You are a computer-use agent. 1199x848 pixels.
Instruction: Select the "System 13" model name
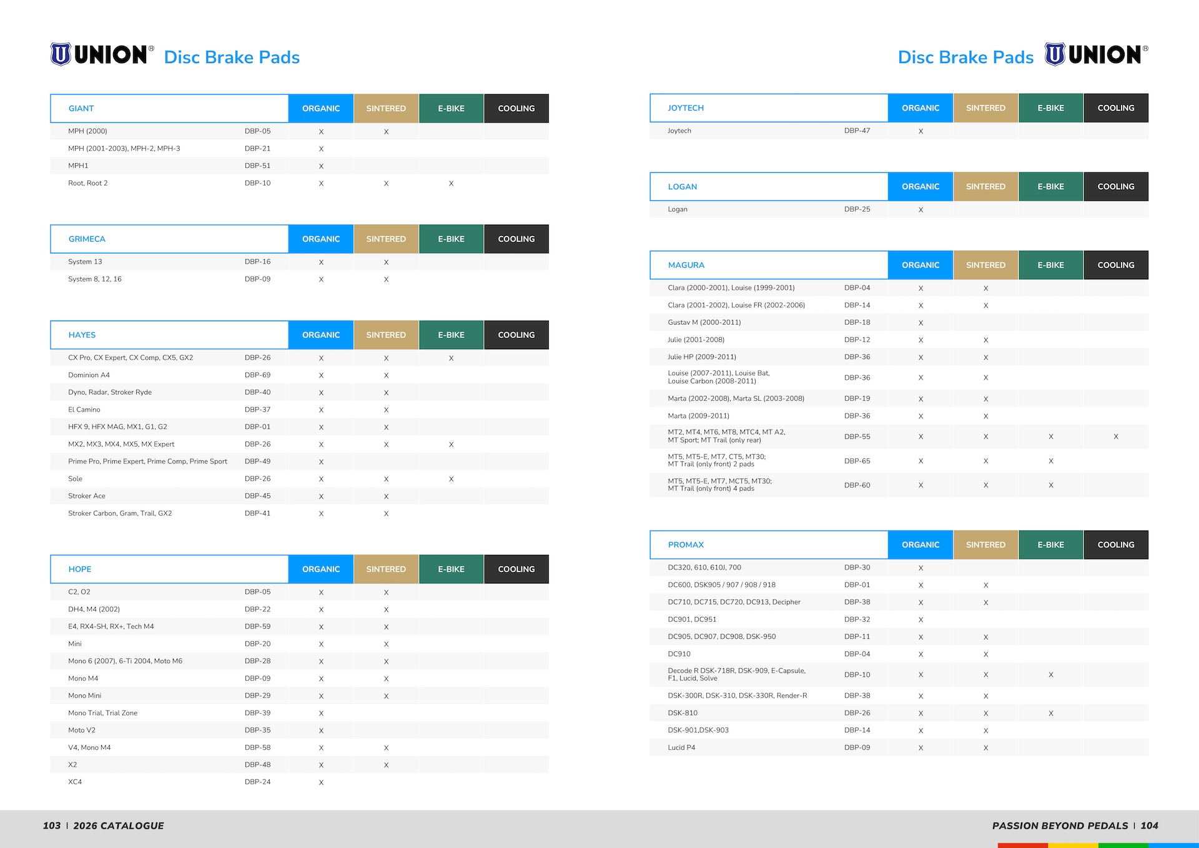85,262
